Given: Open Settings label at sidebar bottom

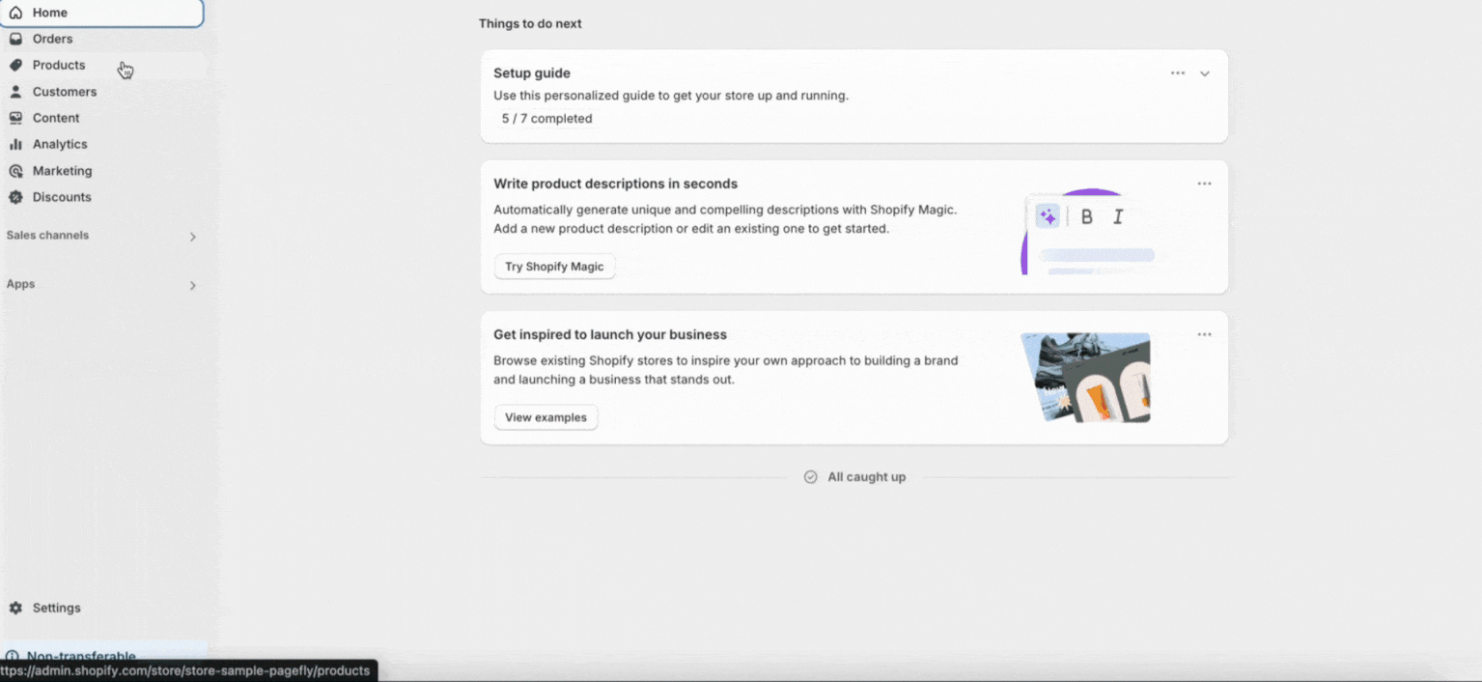Looking at the screenshot, I should tap(57, 608).
